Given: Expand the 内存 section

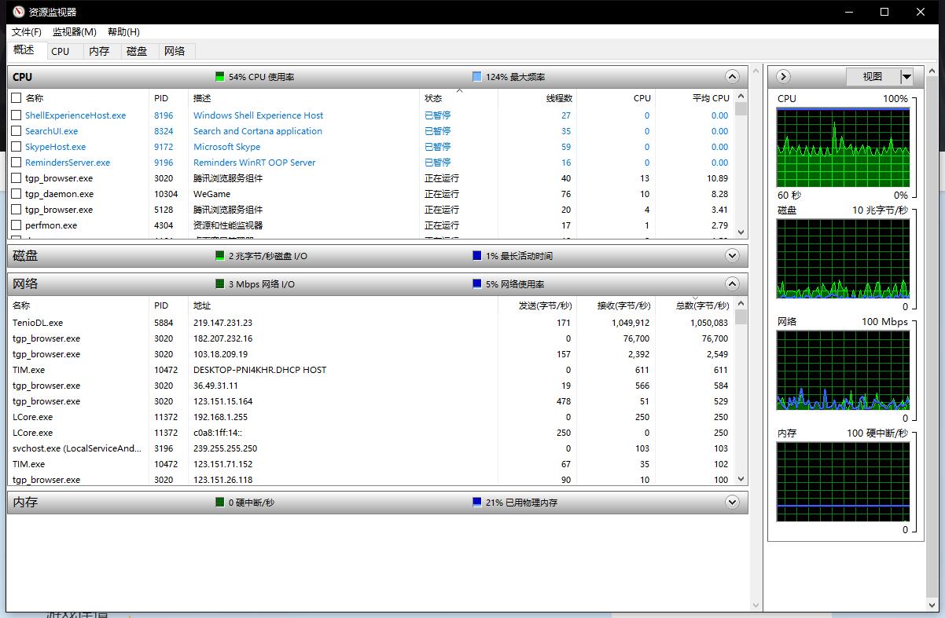Looking at the screenshot, I should pos(732,503).
